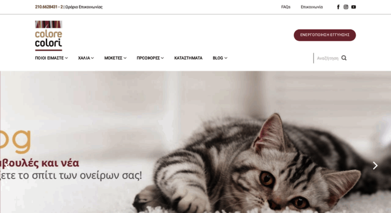Open the Instagram icon link
This screenshot has width=391, height=213.
point(346,7)
